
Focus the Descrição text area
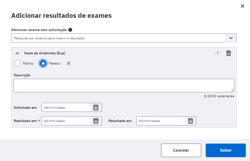(124, 85)
